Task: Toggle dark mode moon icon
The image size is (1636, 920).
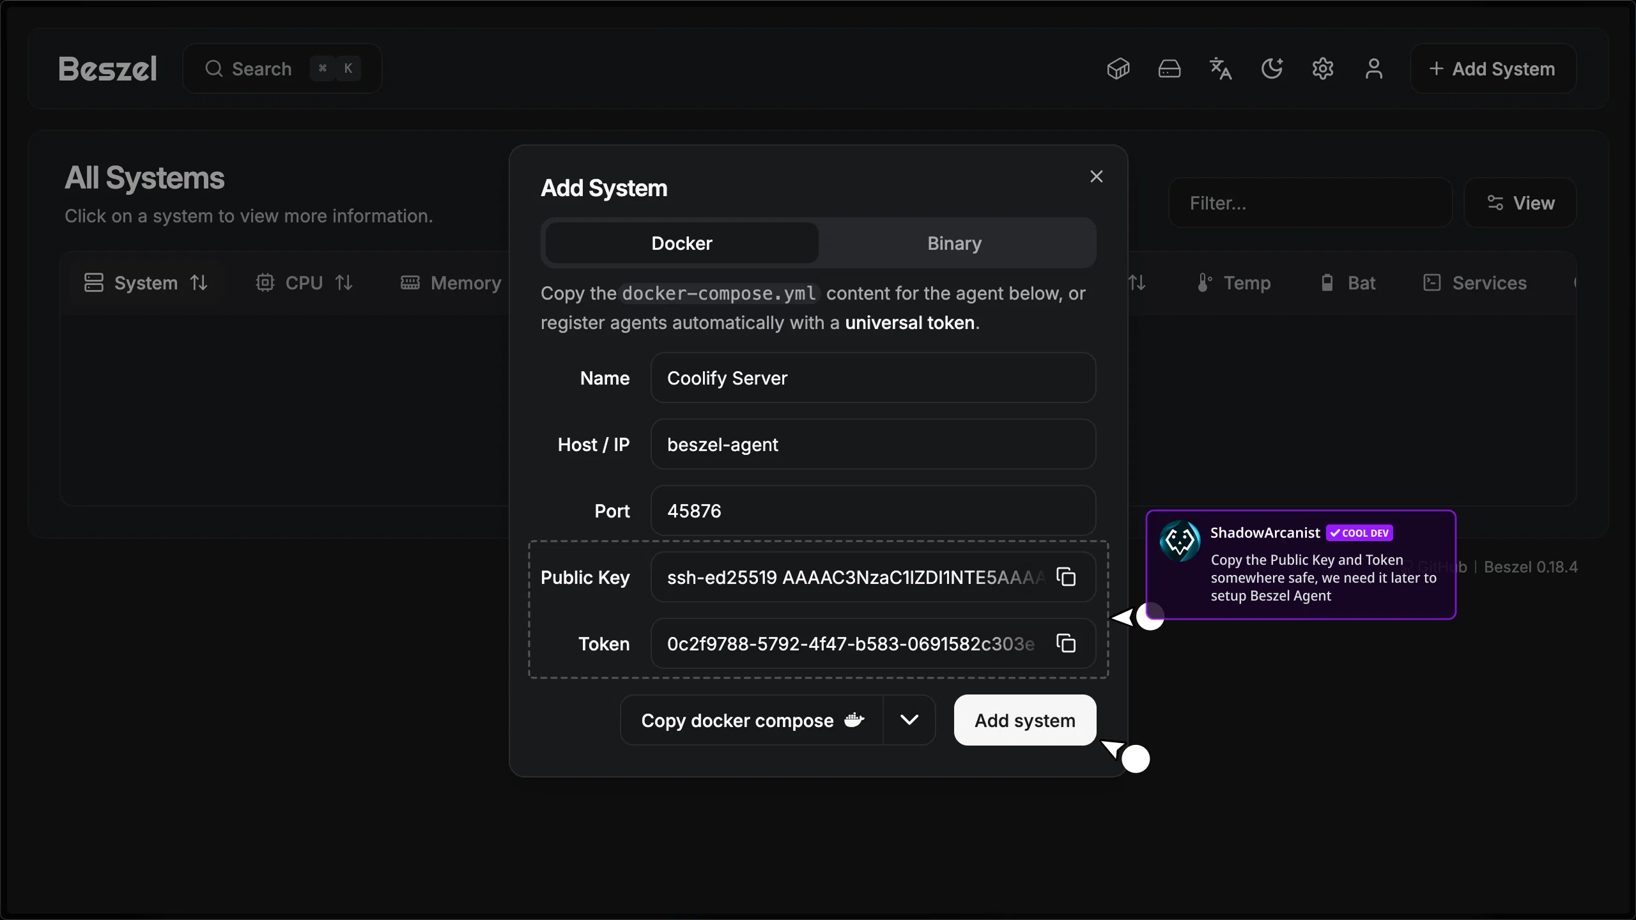Action: pyautogui.click(x=1272, y=68)
